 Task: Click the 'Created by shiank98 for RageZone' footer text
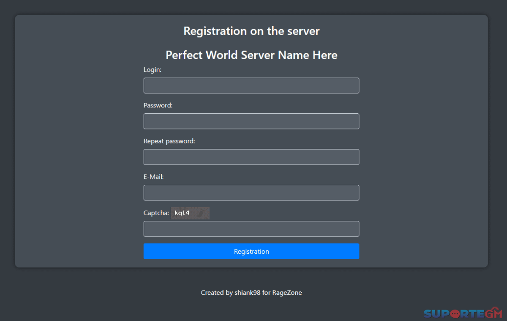tap(251, 293)
